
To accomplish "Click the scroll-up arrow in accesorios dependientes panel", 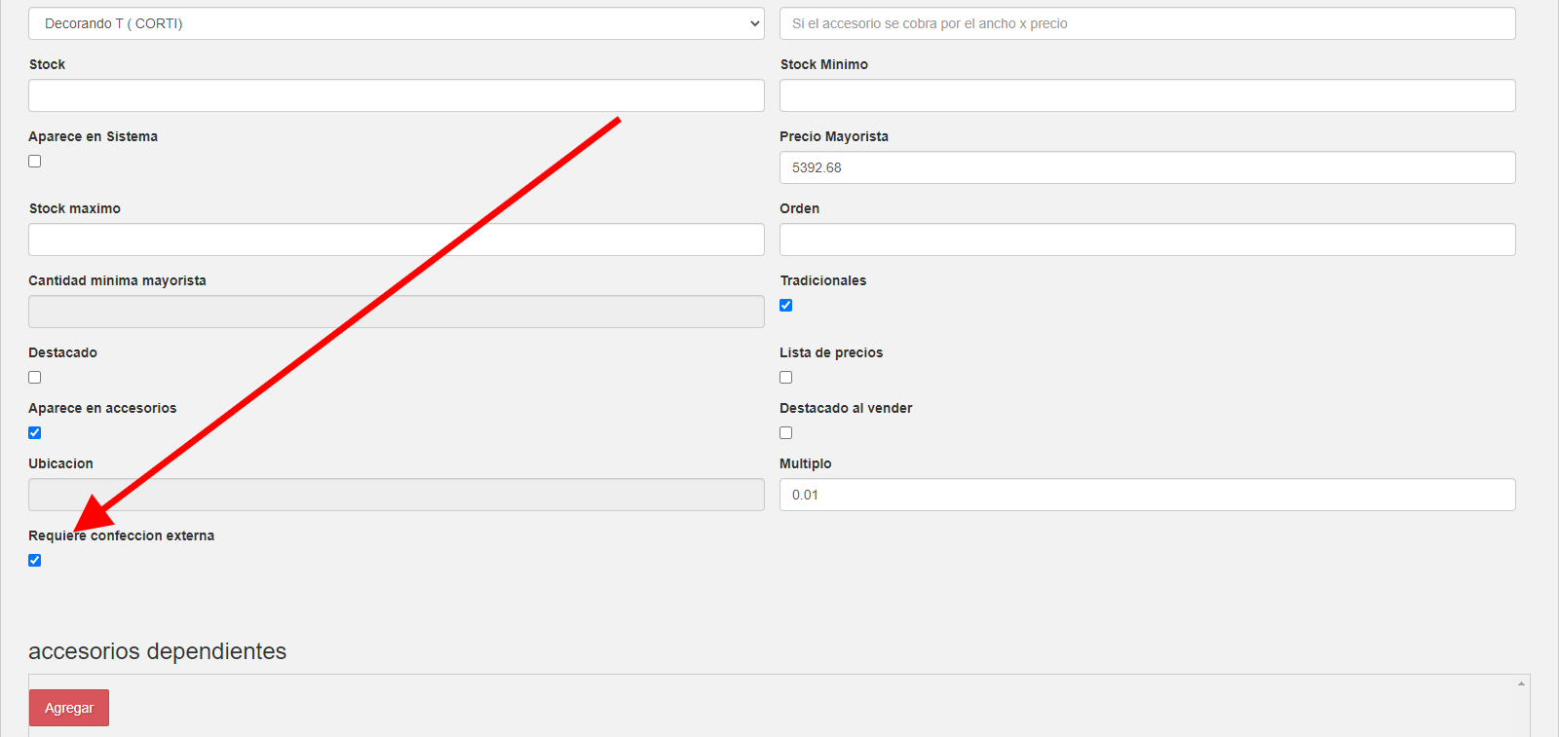I will (x=1521, y=684).
